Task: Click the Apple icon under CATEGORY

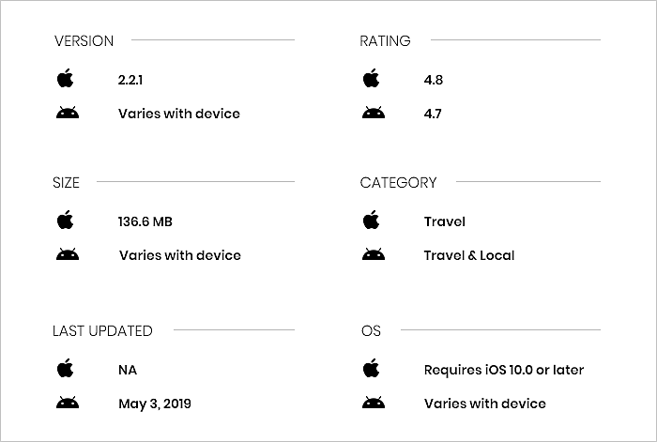Action: pyautogui.click(x=372, y=220)
